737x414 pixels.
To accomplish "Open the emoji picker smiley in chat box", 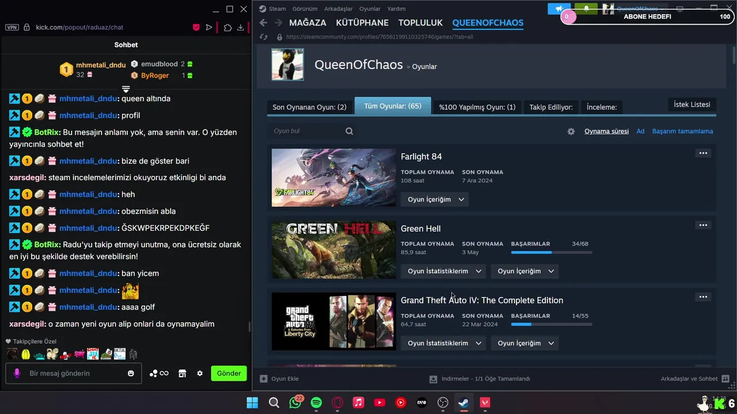I will click(x=131, y=373).
